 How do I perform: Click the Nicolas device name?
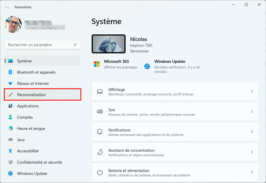[x=138, y=39]
